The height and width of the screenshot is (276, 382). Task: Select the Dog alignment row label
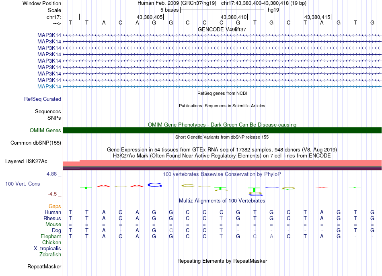click(57, 231)
